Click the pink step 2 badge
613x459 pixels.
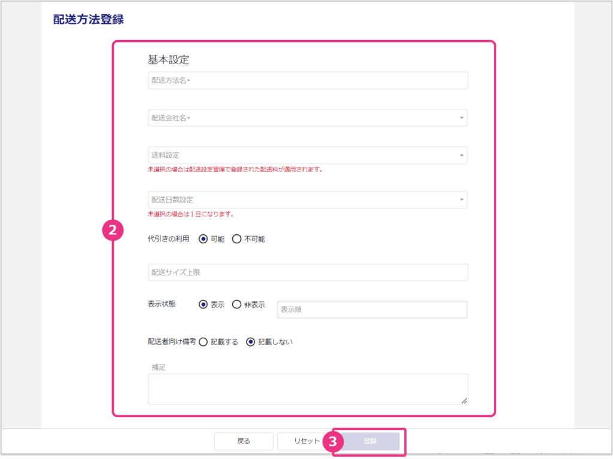[113, 231]
